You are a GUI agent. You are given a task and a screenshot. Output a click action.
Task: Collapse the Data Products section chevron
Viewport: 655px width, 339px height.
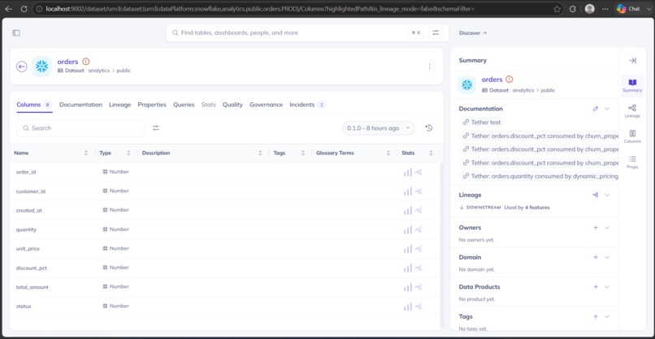pos(607,287)
